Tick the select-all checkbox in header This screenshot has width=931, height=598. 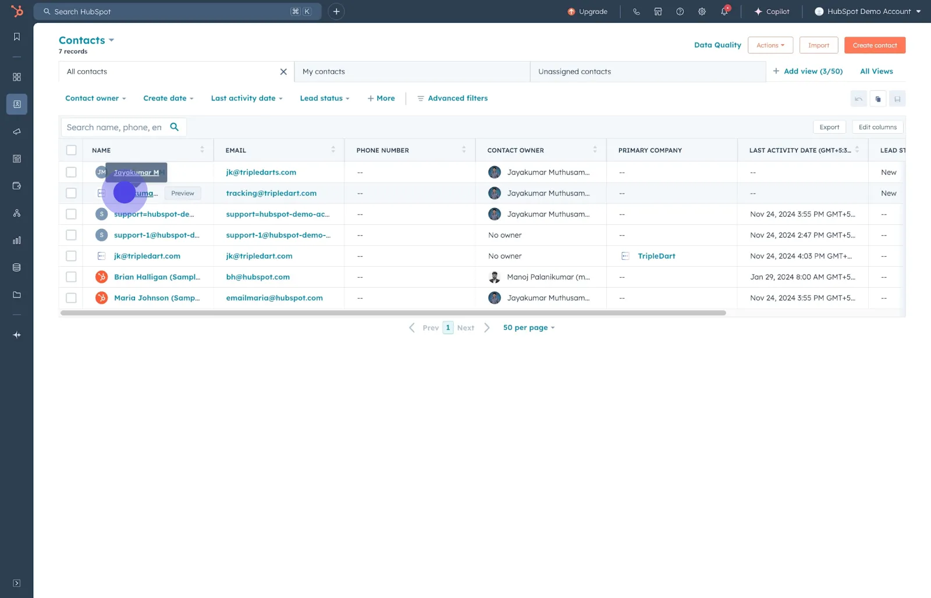pyautogui.click(x=71, y=150)
